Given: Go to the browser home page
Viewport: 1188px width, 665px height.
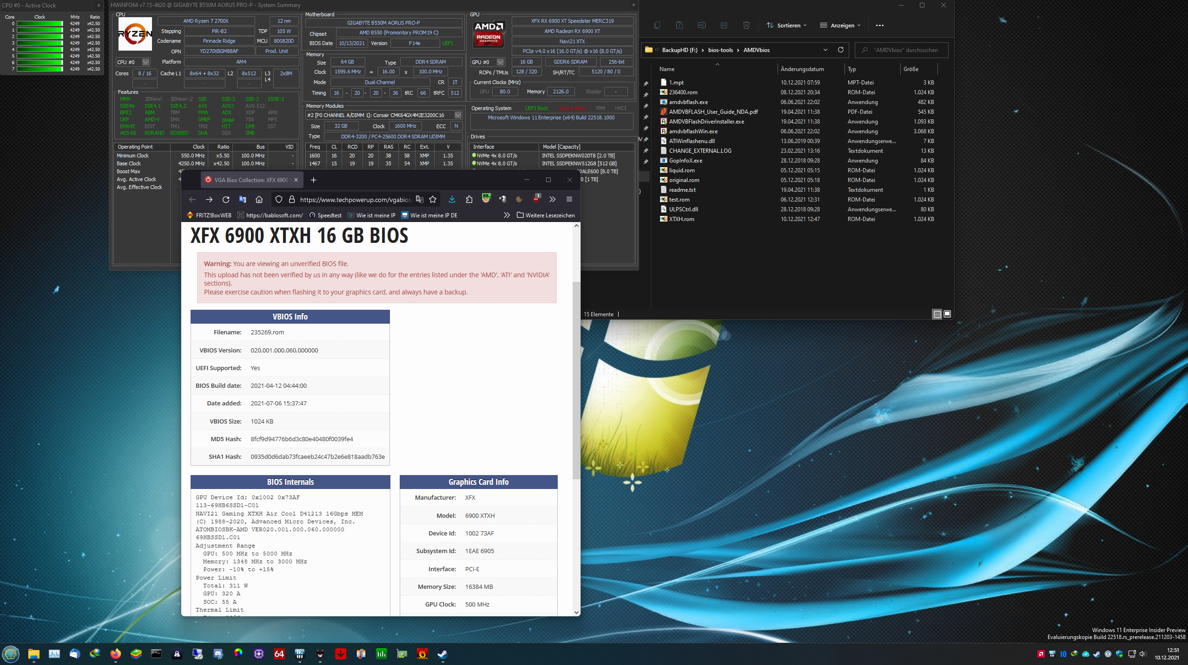Looking at the screenshot, I should point(259,199).
